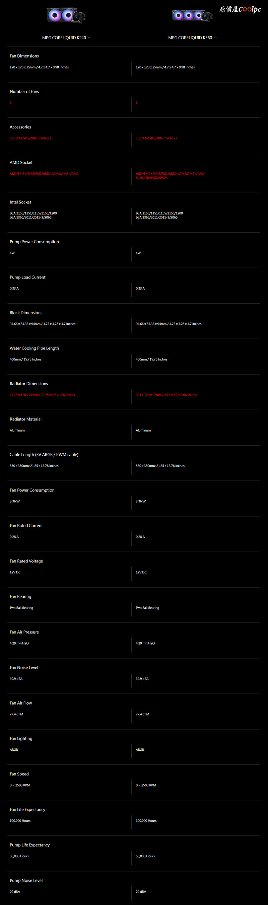The height and width of the screenshot is (905, 268).
Task: Click K360's SocketTR4/sTRX4/SP3 red text
Action: [151, 178]
